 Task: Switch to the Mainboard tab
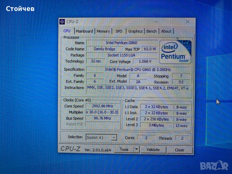84,31
